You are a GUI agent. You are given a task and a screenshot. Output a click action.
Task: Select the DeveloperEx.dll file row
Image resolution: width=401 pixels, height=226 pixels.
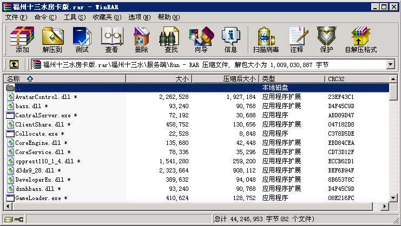coord(196,180)
